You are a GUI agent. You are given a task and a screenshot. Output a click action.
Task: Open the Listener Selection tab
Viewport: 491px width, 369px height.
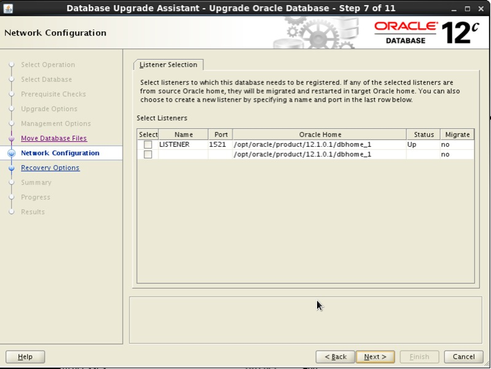point(168,65)
